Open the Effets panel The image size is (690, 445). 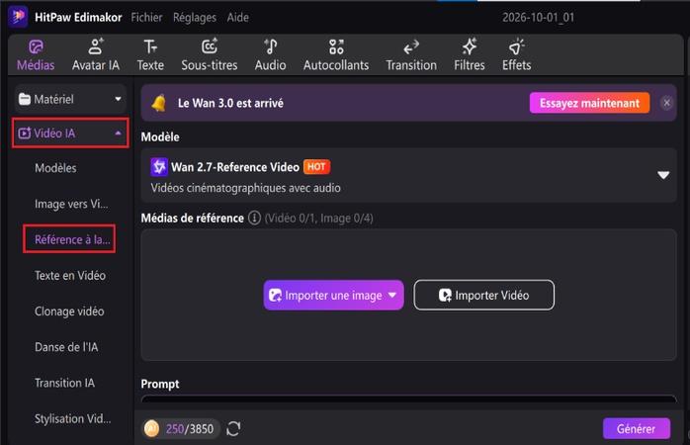(516, 55)
